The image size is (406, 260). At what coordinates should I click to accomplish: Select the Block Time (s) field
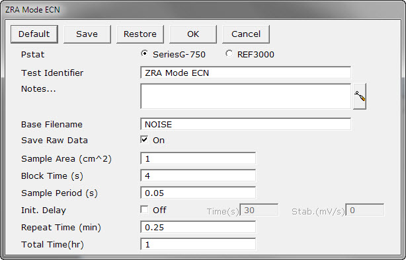(x=198, y=176)
